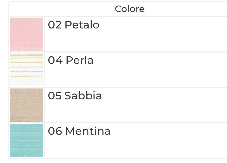Screen dimensions: 227x163
Task: Click the "04 Perla" color label
Action: point(70,60)
